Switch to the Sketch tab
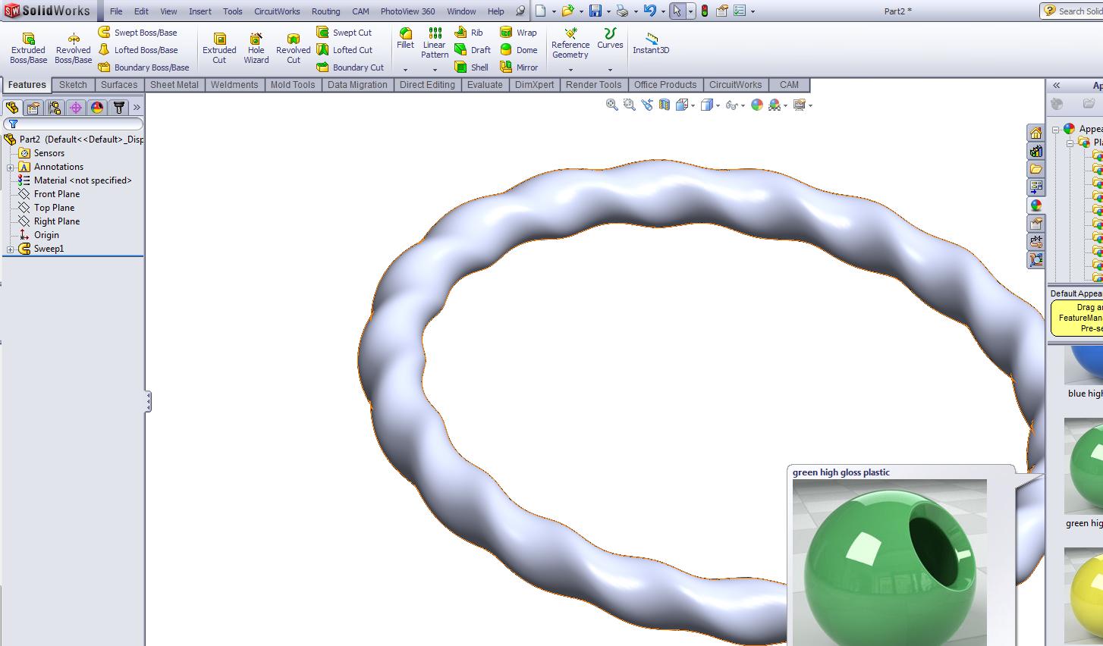 pos(73,85)
